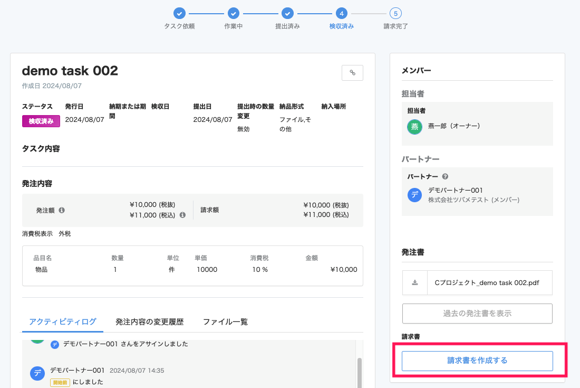The image size is (580, 388).
Task: Select step 4 検収済み in the progress stepper
Action: coord(341,13)
